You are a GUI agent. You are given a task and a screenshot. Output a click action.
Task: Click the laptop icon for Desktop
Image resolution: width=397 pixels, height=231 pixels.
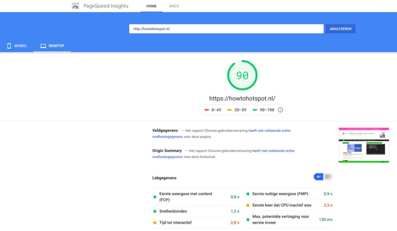pos(43,46)
